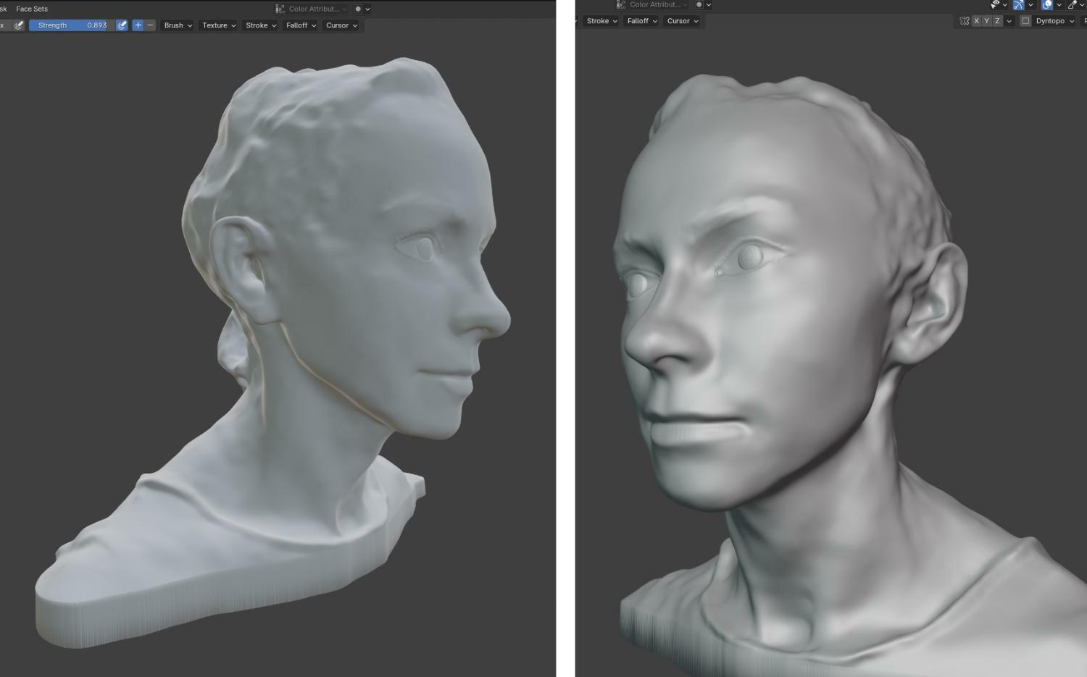Open Stroke settings in left viewport

pos(261,25)
